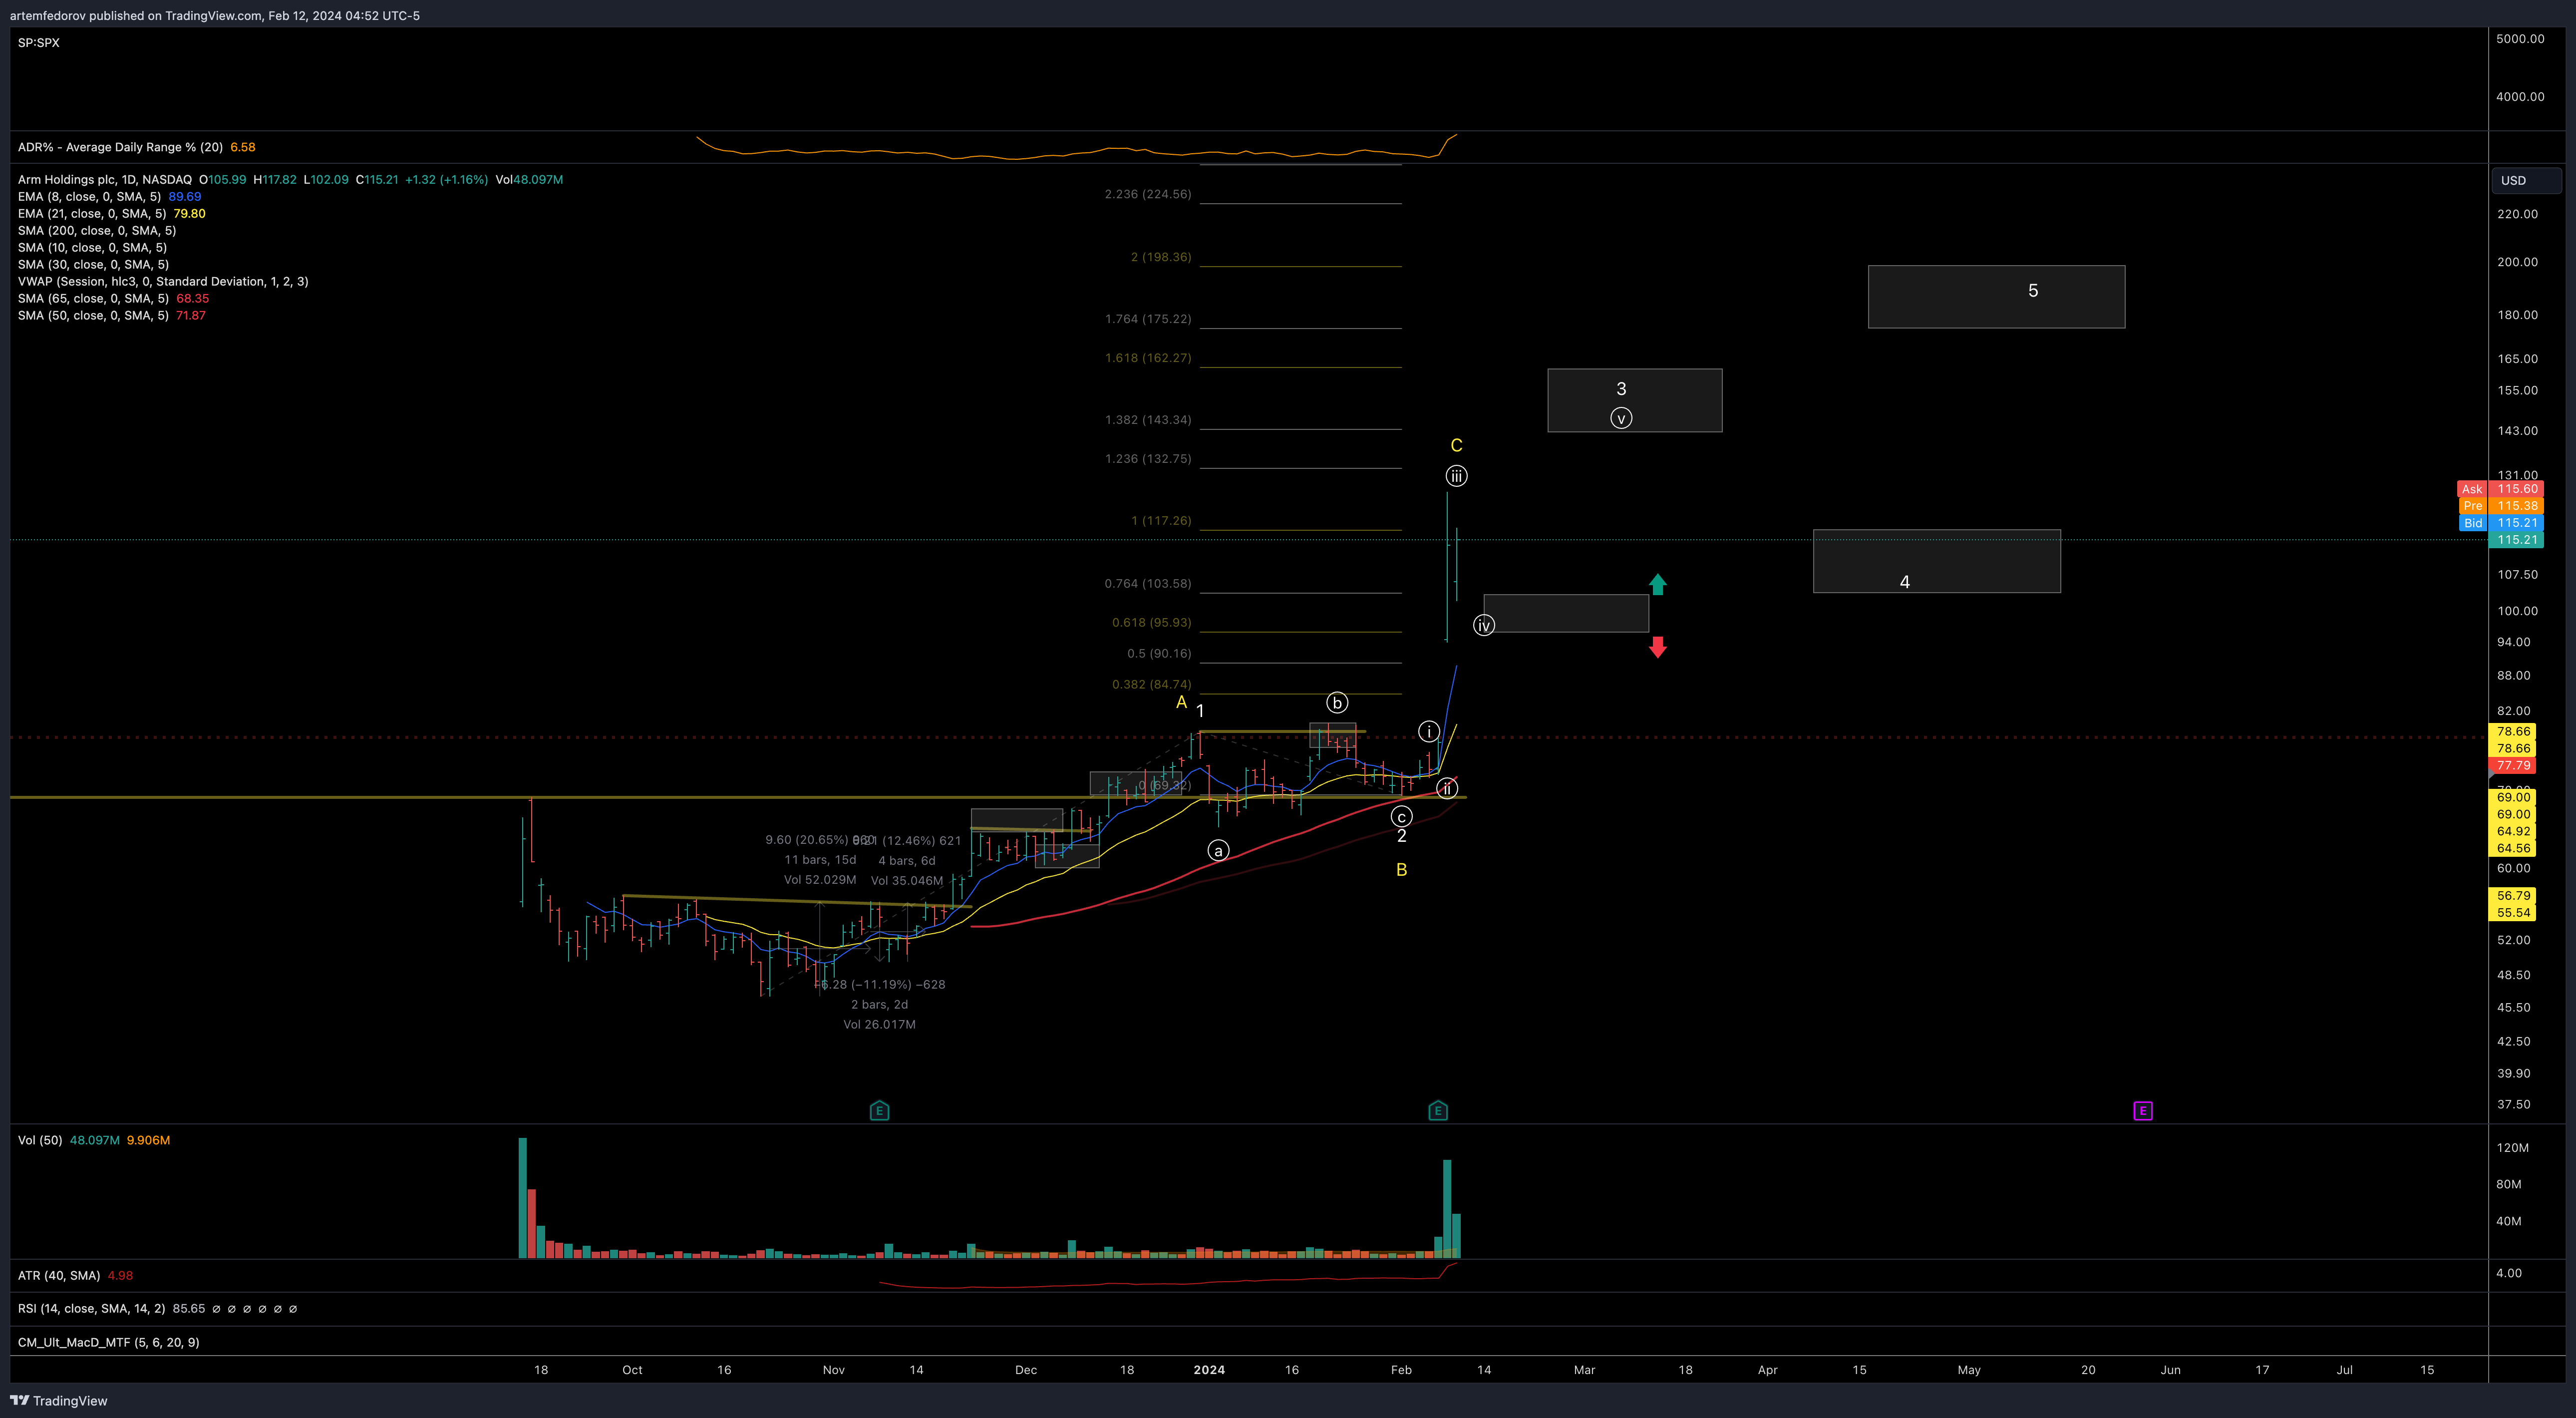2576x1418 pixels.
Task: Select the circled i wave label
Action: [x=1429, y=732]
